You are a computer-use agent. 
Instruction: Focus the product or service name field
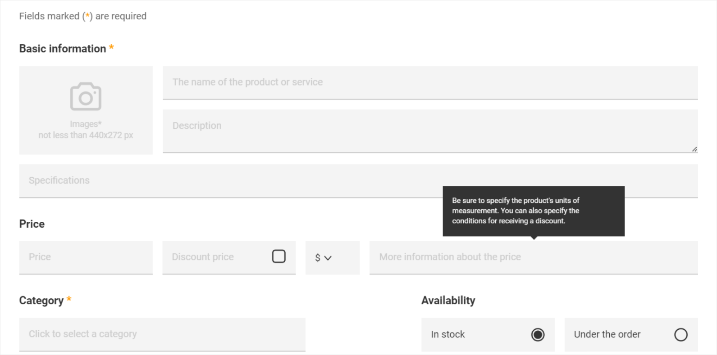(430, 82)
